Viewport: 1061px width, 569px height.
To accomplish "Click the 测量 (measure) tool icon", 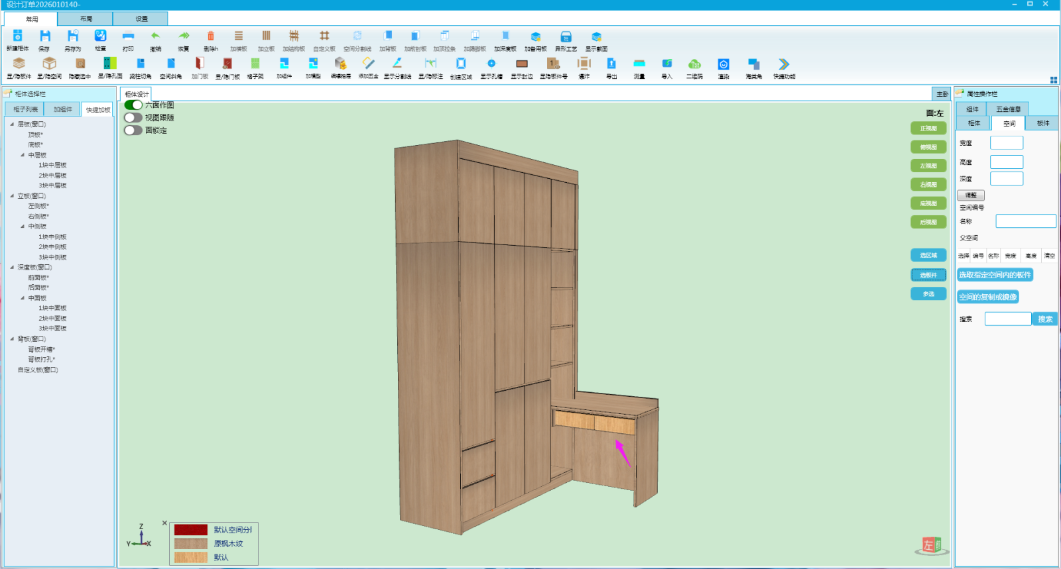I will tap(639, 64).
